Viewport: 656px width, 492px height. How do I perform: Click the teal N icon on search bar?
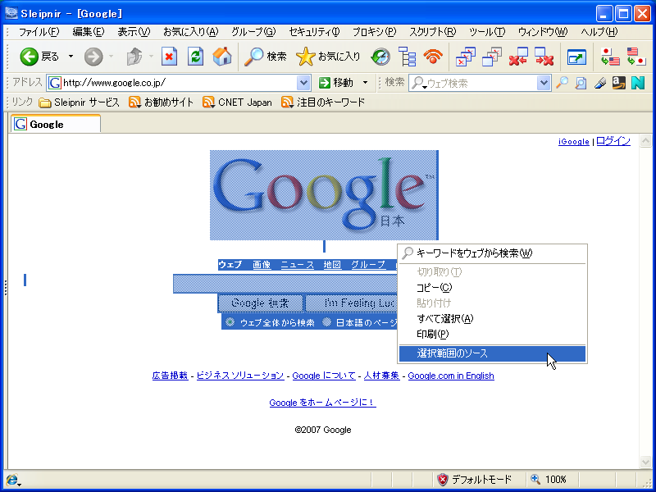coord(638,83)
